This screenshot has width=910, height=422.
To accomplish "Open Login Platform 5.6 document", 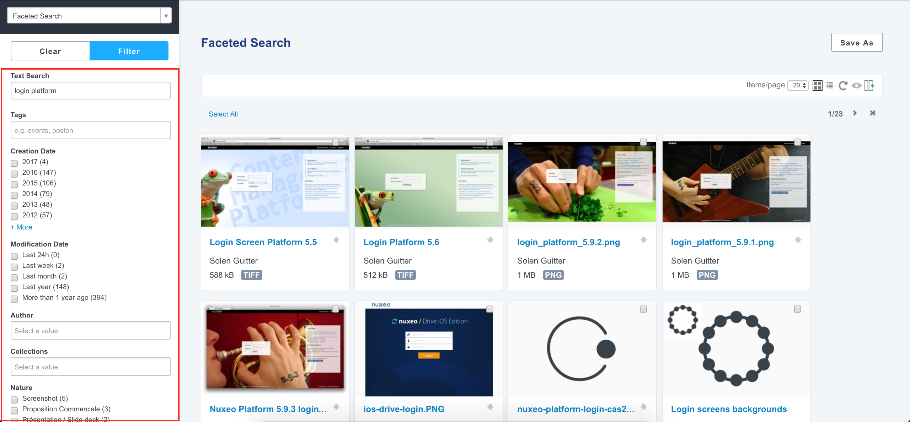I will [401, 242].
